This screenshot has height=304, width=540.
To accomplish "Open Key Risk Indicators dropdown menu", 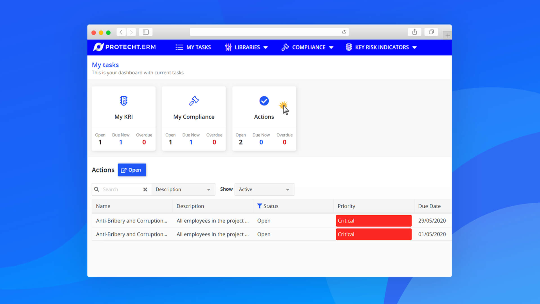I will click(381, 47).
